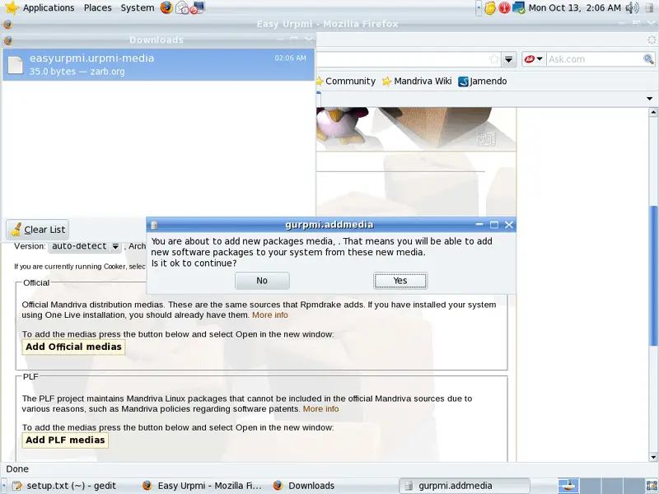Image resolution: width=659 pixels, height=494 pixels.
Task: Click the scrollbar up arrow in Firefox
Action: point(653,112)
